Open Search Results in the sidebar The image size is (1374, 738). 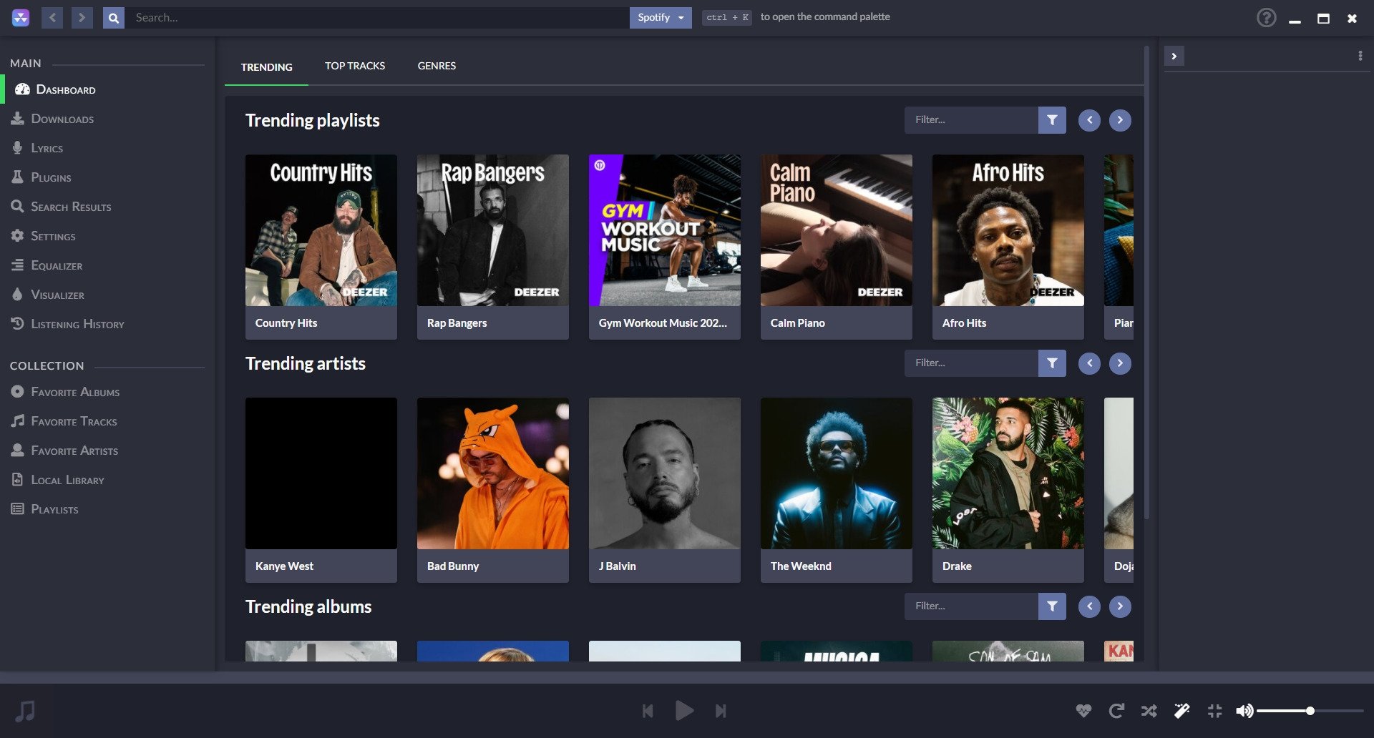(x=107, y=207)
